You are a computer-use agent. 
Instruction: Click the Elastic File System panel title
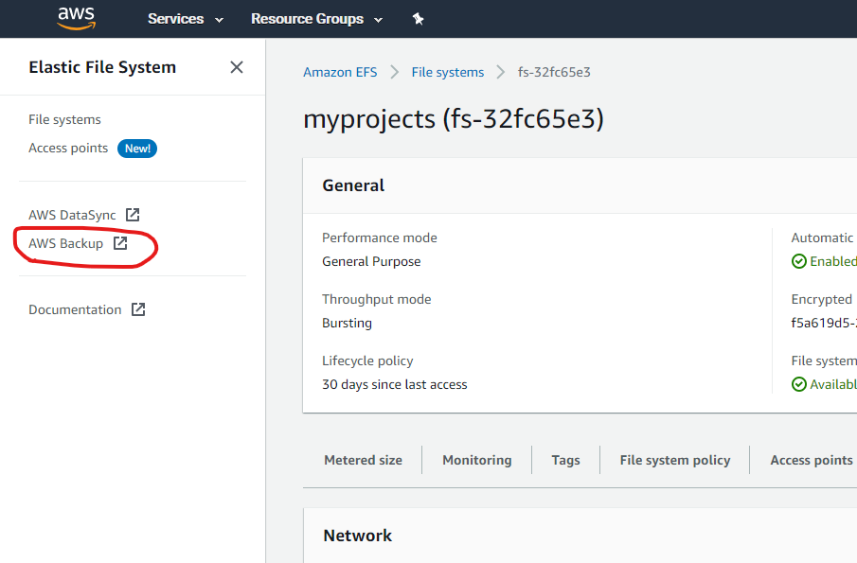pos(102,67)
